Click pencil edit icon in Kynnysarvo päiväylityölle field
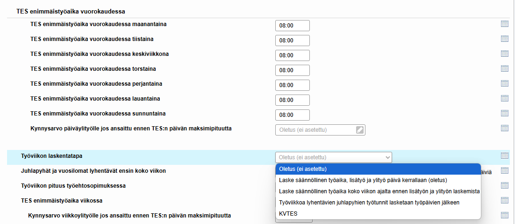 coord(360,129)
